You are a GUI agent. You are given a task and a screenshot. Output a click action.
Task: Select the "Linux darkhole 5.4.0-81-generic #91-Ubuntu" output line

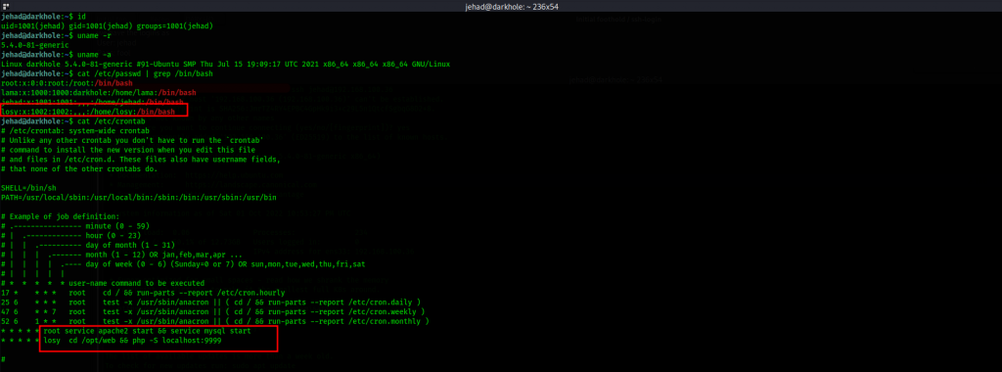[226, 64]
